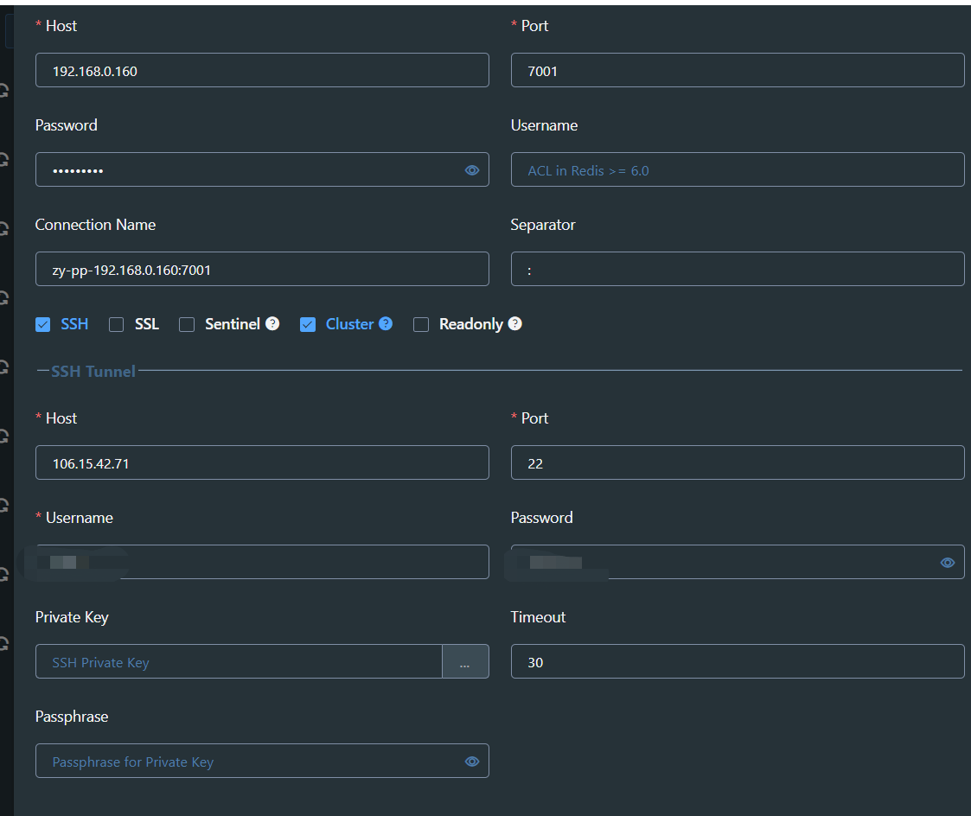Uncheck the Cluster checkbox
This screenshot has width=971, height=816.
tap(308, 324)
